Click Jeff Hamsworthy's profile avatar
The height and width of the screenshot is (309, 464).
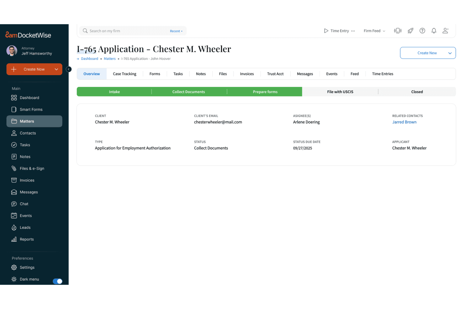click(x=12, y=51)
